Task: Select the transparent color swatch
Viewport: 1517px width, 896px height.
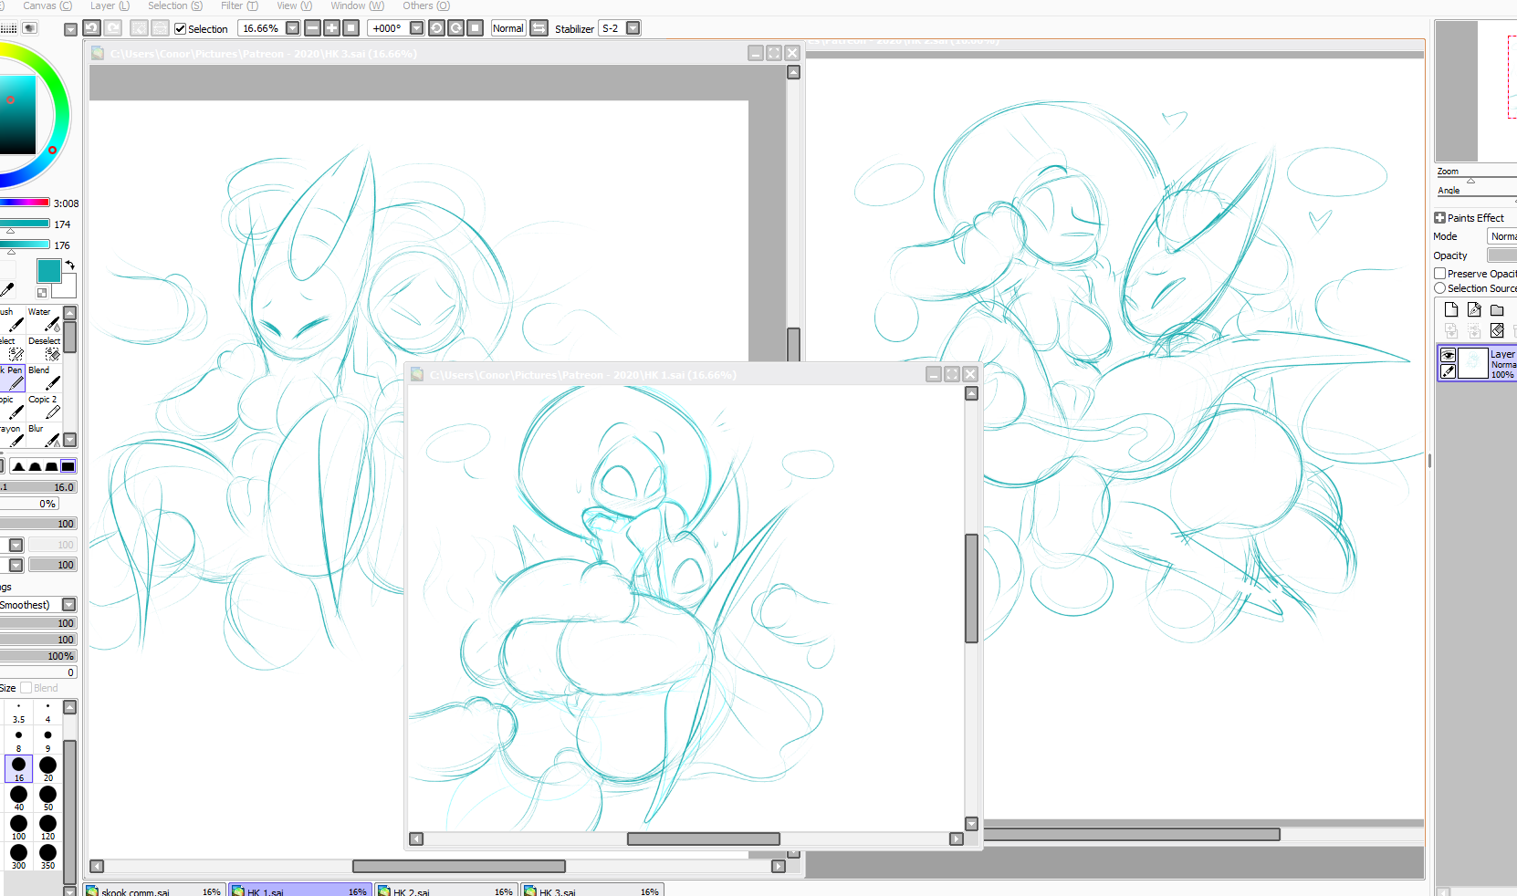Action: (x=41, y=293)
